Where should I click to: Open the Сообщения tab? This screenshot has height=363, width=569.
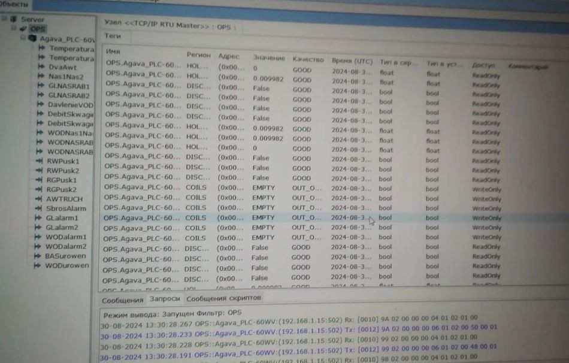(x=122, y=300)
